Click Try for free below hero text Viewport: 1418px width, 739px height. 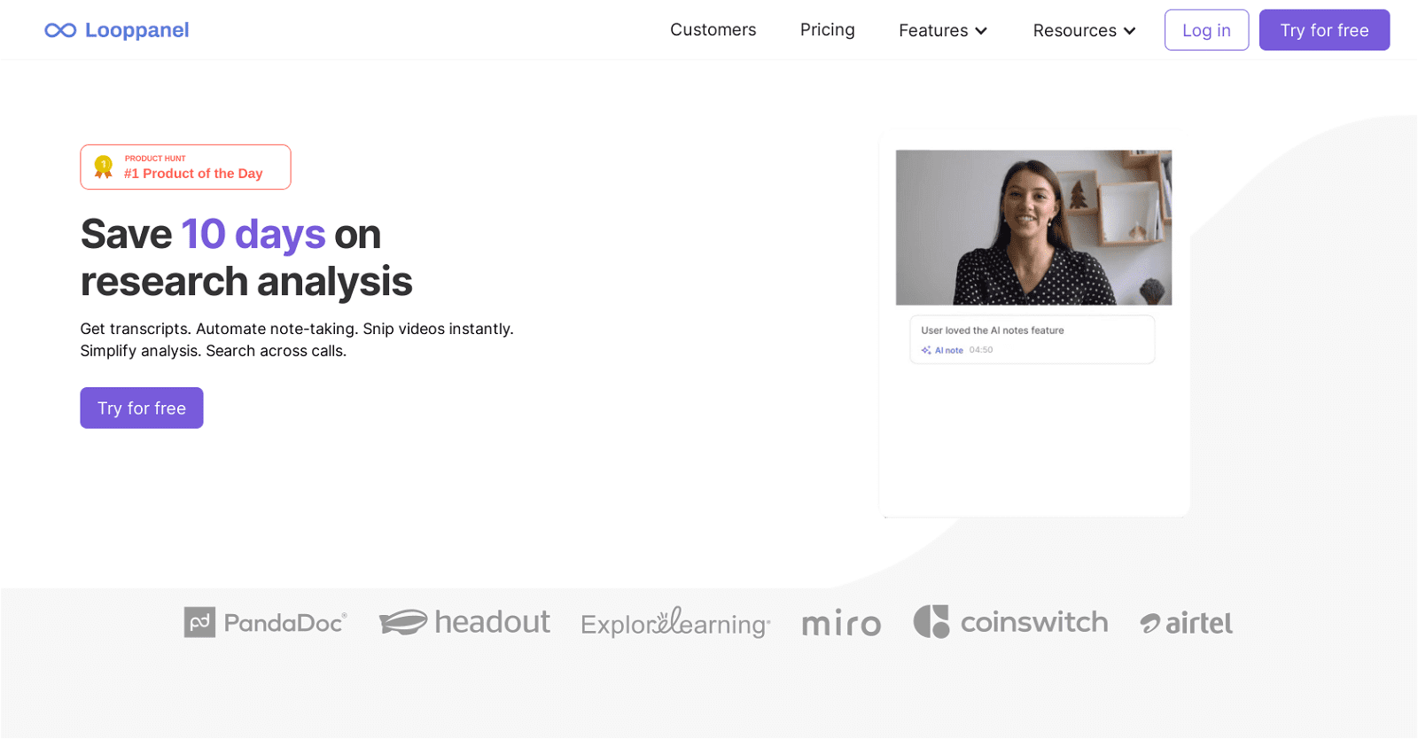pyautogui.click(x=142, y=408)
